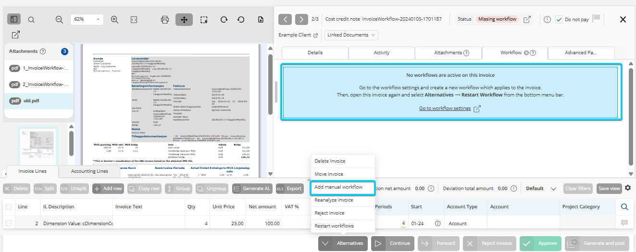Click Go to workflow settings link
The width and height of the screenshot is (636, 252).
click(445, 108)
